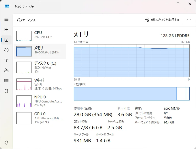Click the メモリ構成 label
The height and width of the screenshot is (149, 196).
tap(80, 84)
